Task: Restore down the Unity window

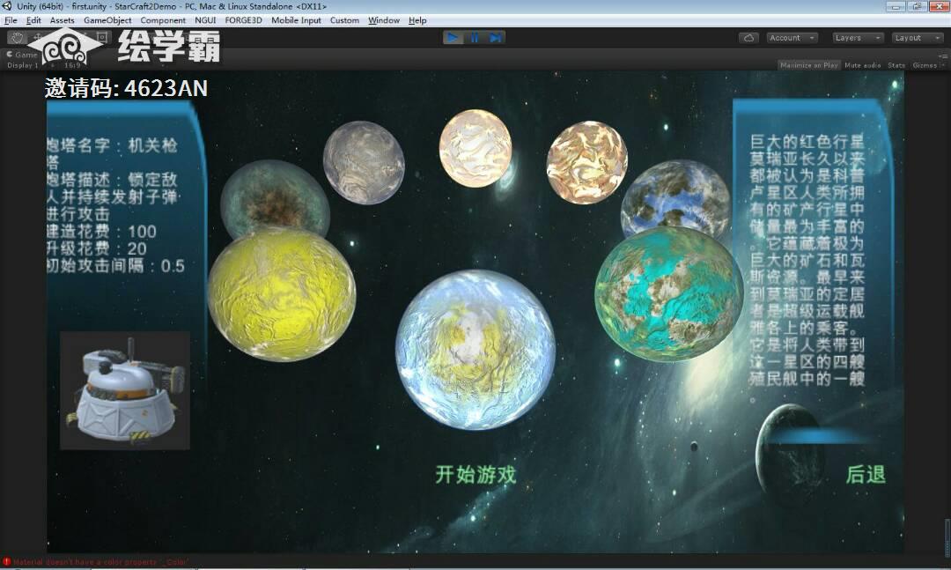Action: [917, 7]
